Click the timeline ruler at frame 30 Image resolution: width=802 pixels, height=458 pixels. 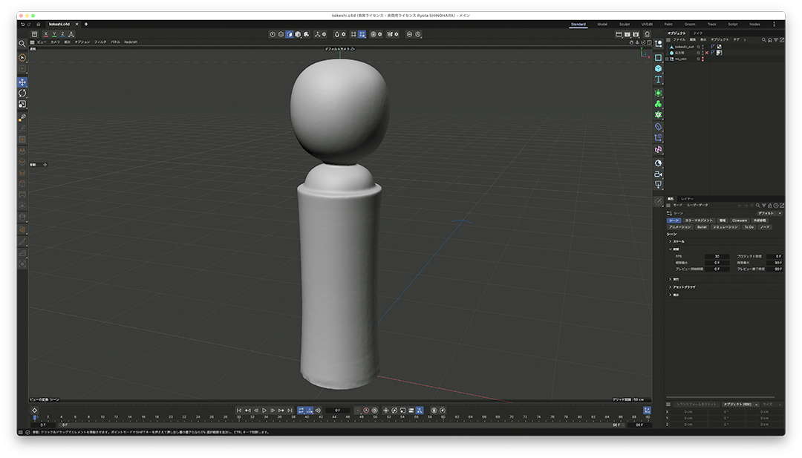pyautogui.click(x=239, y=417)
